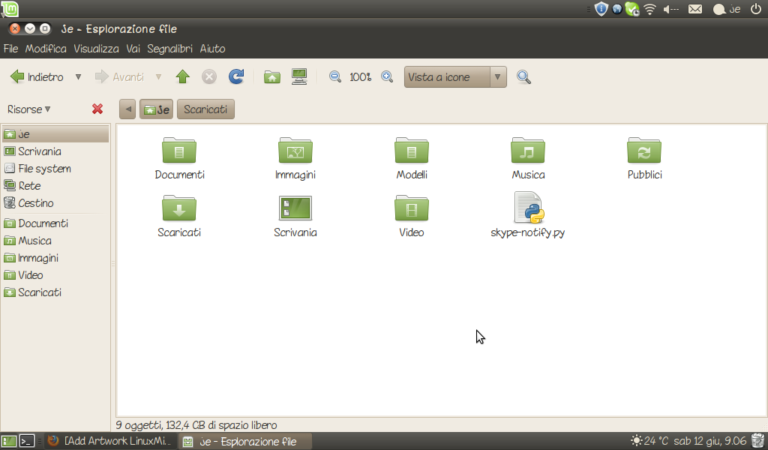Click the stop loading icon
Viewport: 768px width, 450px height.
(x=209, y=77)
